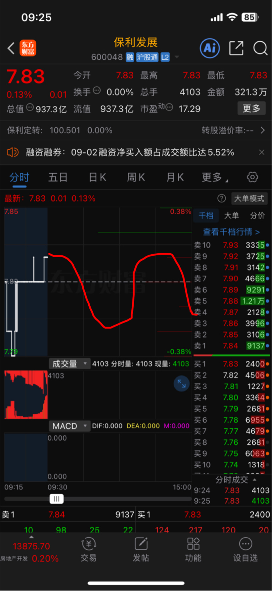Switch to 分价 price tab
Screen dimensions: 272x591
click(257, 215)
